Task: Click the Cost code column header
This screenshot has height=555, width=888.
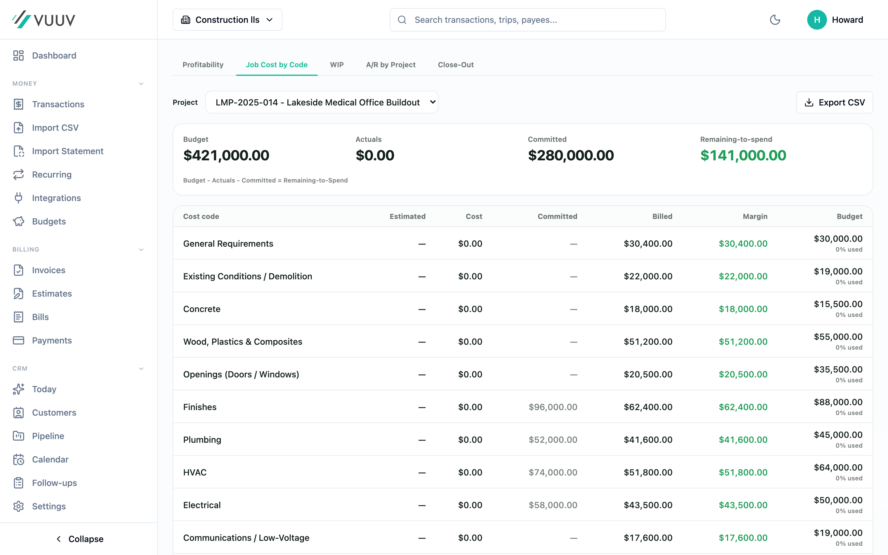Action: 201,216
